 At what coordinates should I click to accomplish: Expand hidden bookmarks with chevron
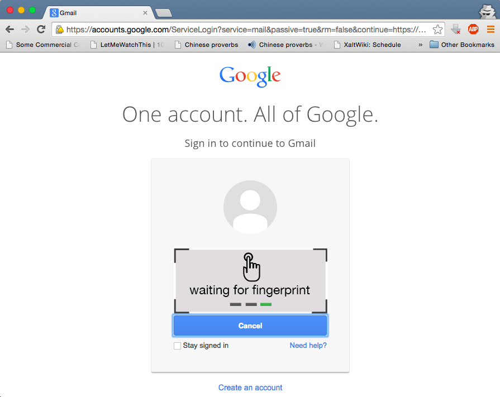point(420,45)
